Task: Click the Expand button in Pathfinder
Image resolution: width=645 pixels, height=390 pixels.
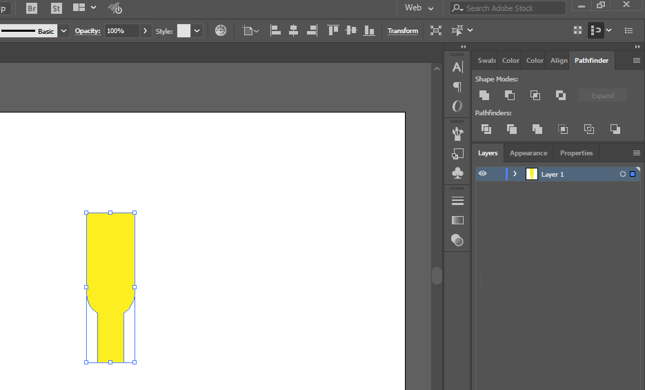Action: (x=602, y=95)
